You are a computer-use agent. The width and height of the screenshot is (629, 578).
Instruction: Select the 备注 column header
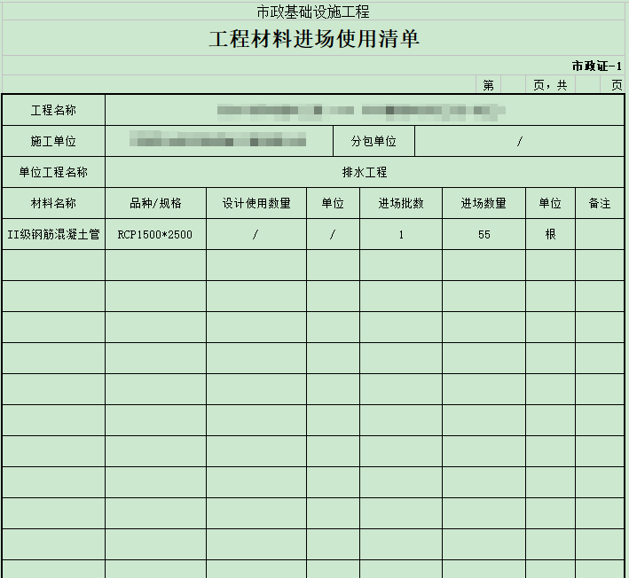[600, 203]
